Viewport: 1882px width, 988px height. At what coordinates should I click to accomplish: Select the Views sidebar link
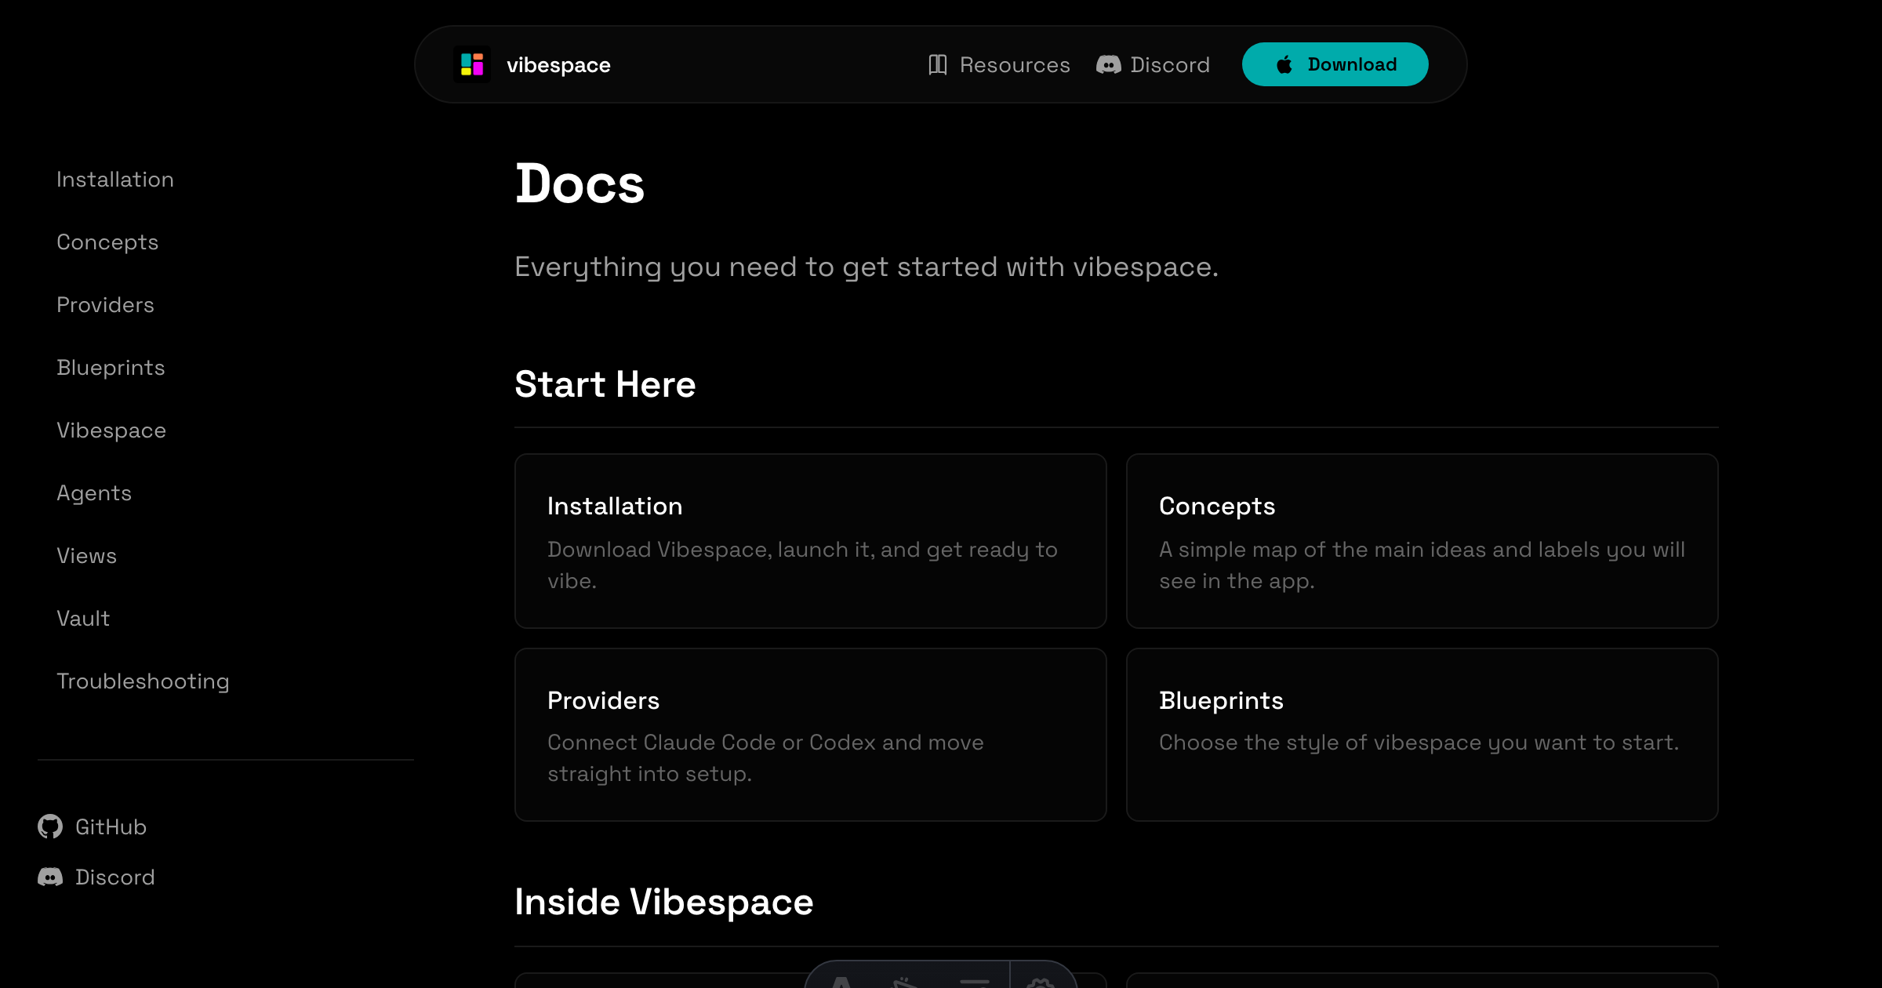click(86, 556)
